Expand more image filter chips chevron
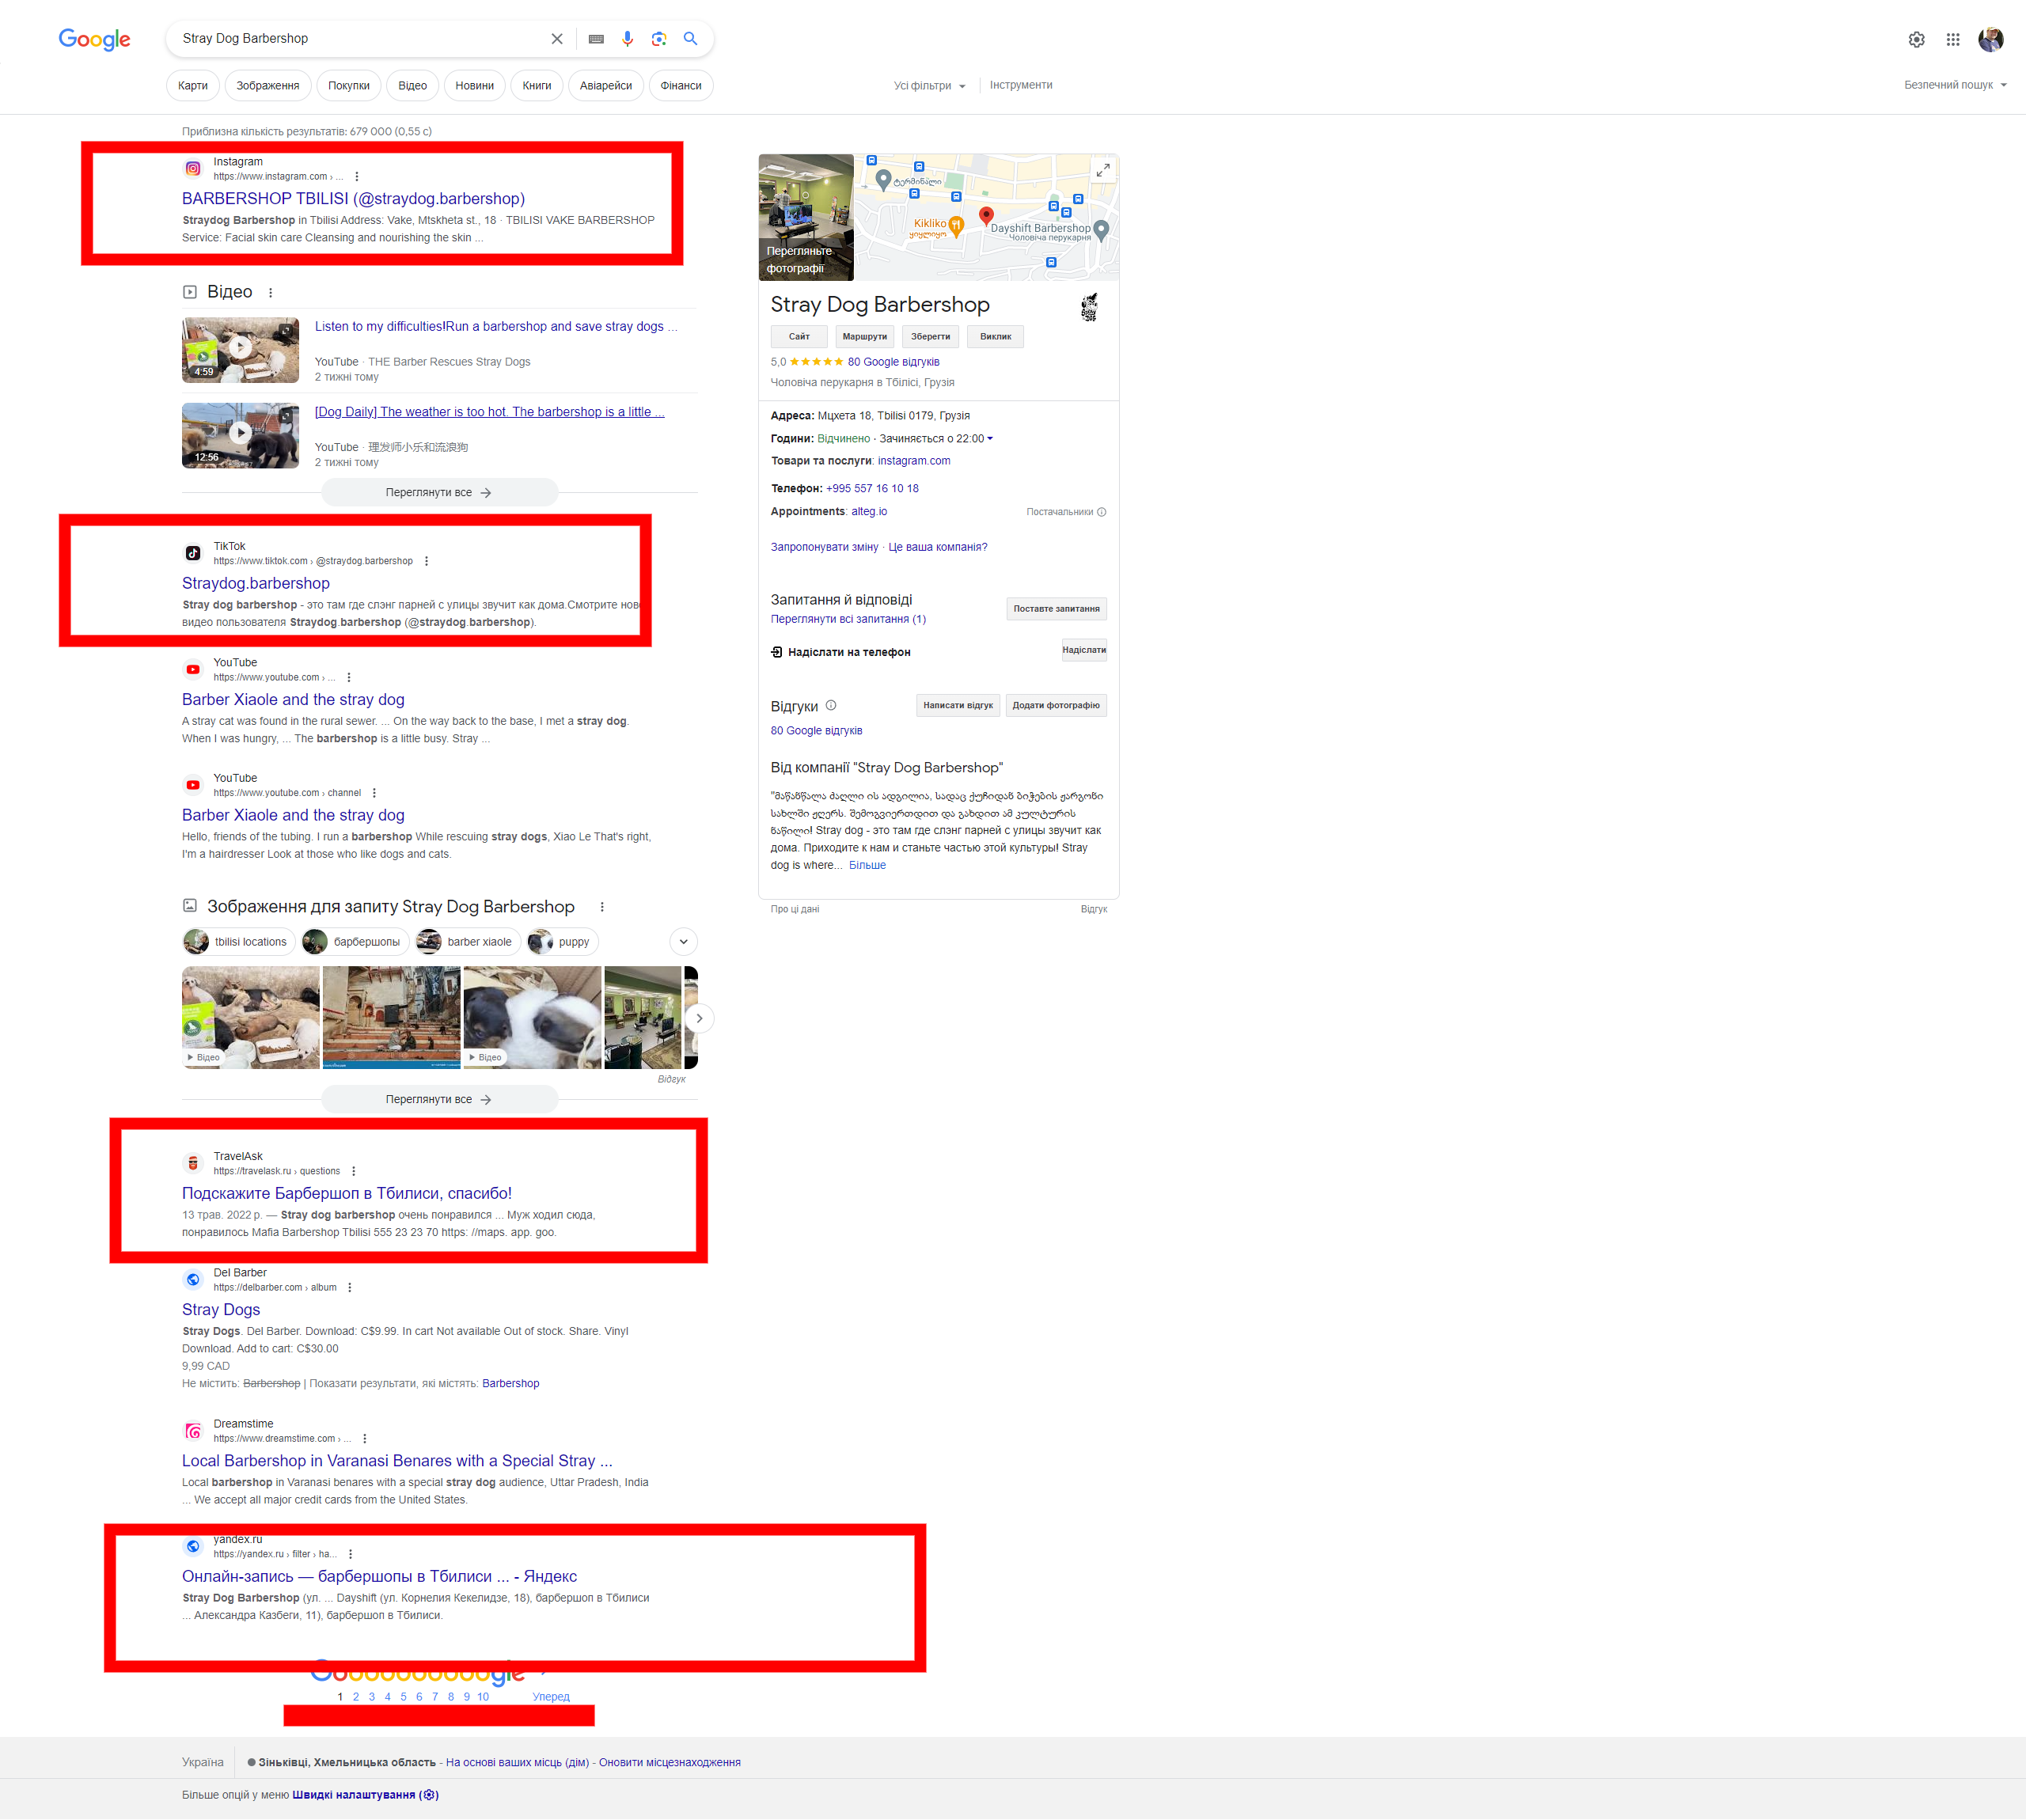 [684, 942]
